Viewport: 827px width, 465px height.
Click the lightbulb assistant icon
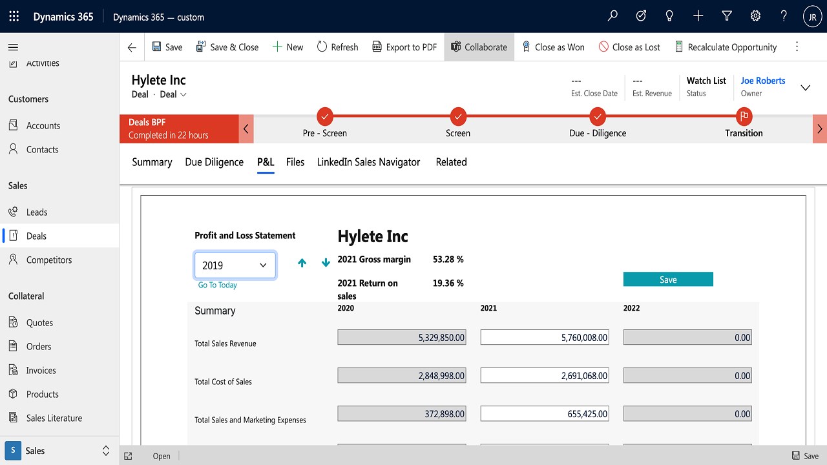(669, 17)
